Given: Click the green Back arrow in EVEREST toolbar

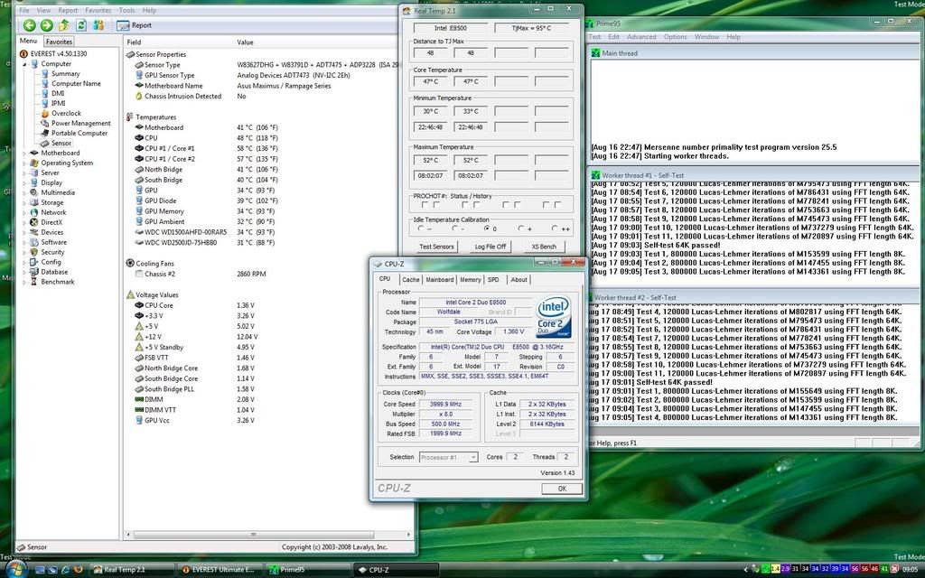Looking at the screenshot, I should pos(30,25).
